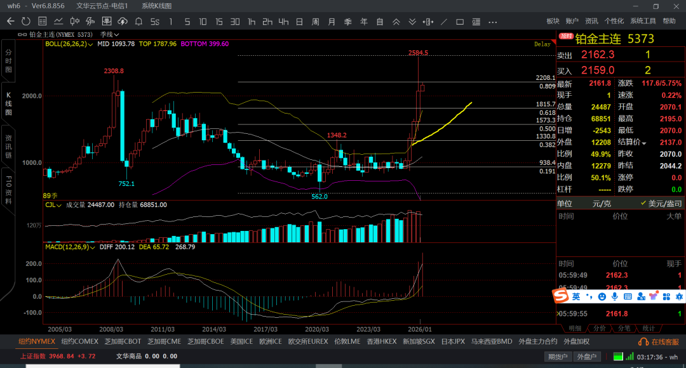
Task: Open the price alert bell icon
Action: 138,22
